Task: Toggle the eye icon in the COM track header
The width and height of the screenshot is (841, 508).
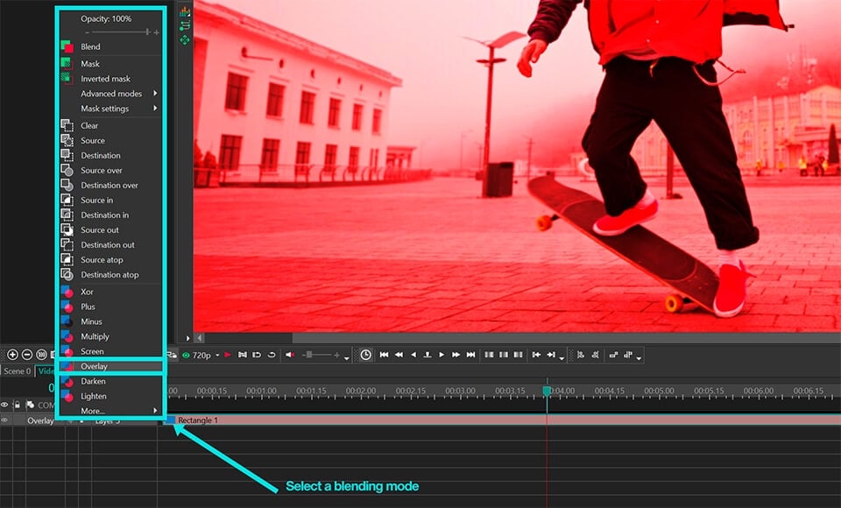Action: [5, 405]
